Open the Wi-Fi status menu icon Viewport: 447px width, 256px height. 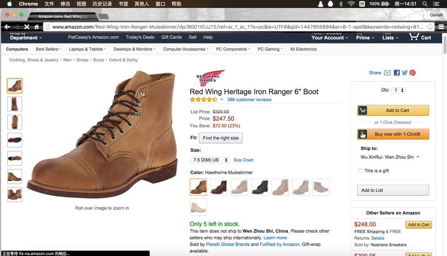[351, 4]
